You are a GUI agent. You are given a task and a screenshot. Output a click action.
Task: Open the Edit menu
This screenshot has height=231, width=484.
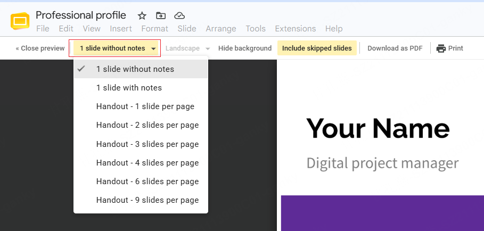coord(66,29)
